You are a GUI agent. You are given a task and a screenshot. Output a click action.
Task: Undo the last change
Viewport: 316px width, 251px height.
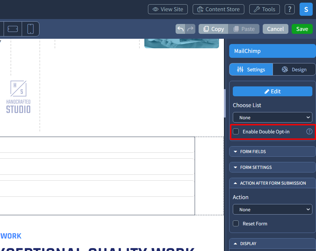[x=181, y=29]
